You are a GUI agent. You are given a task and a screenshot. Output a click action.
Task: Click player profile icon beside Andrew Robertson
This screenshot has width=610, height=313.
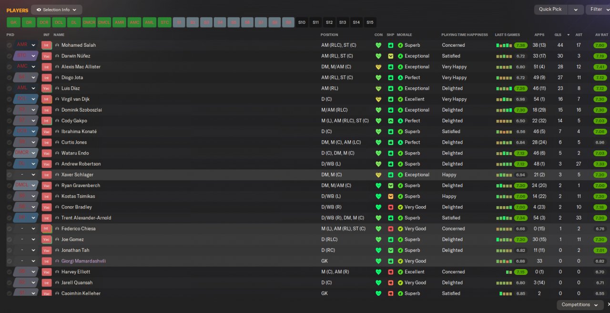(57, 164)
